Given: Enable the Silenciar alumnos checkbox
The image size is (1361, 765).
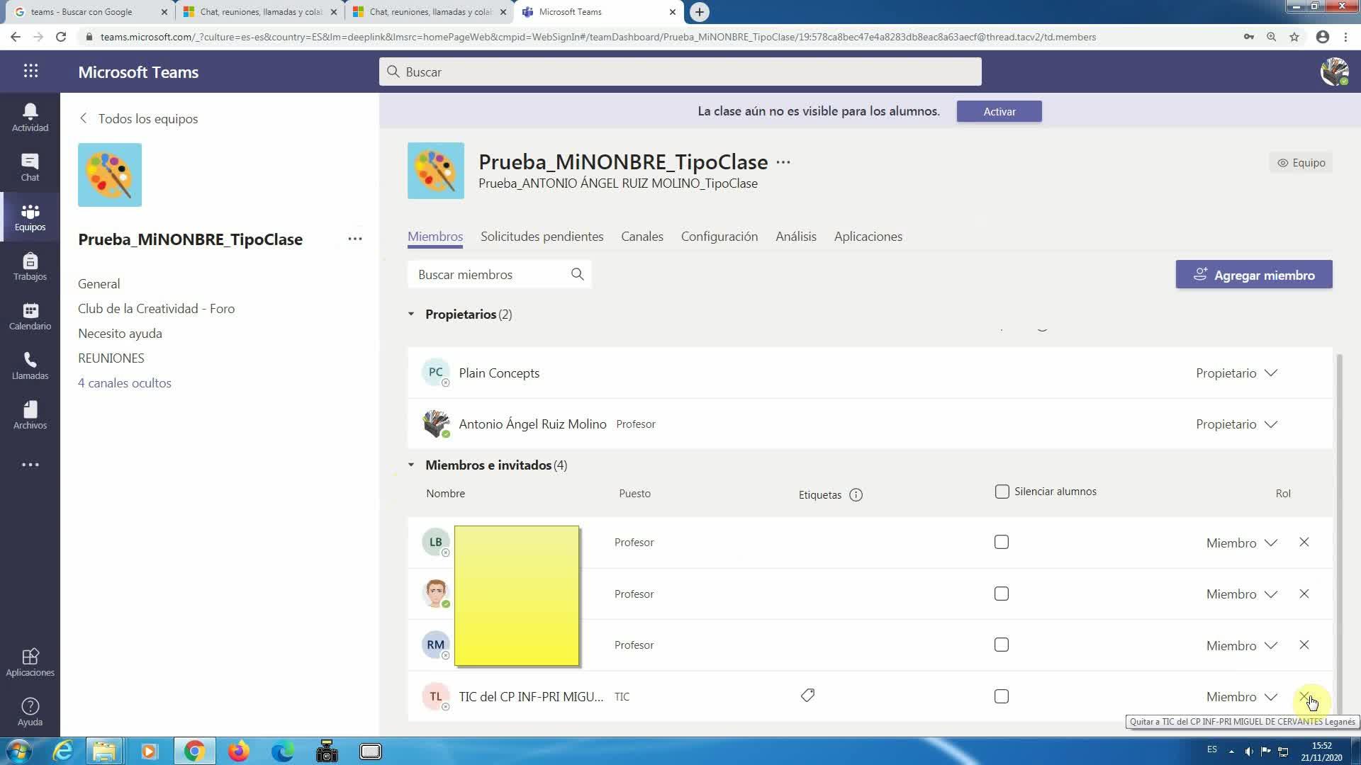Looking at the screenshot, I should [1002, 492].
